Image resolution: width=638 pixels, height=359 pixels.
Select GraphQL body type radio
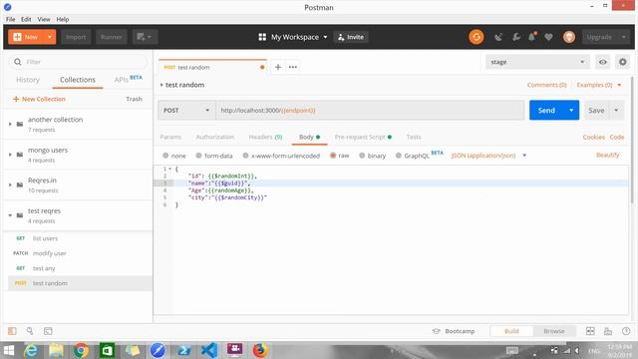tap(399, 156)
